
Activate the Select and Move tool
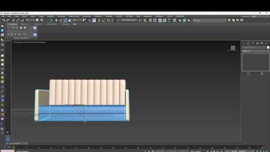click(x=56, y=20)
